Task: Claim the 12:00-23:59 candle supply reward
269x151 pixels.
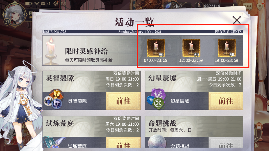Action: pos(191,48)
